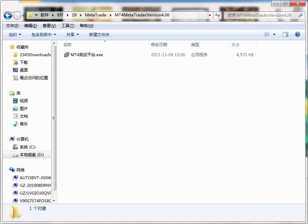Click the 19 breadcrumb segment
308x224 pixels.
74,15
